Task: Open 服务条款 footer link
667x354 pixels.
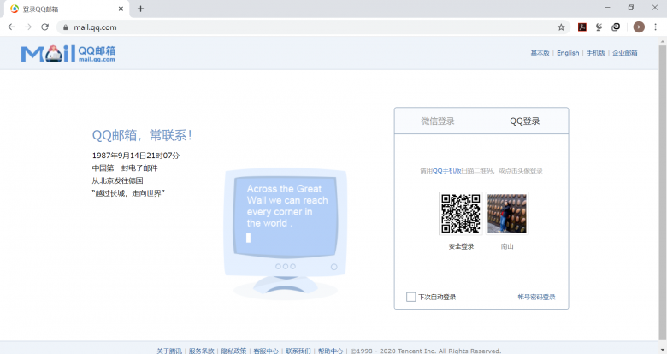Action: coord(201,351)
